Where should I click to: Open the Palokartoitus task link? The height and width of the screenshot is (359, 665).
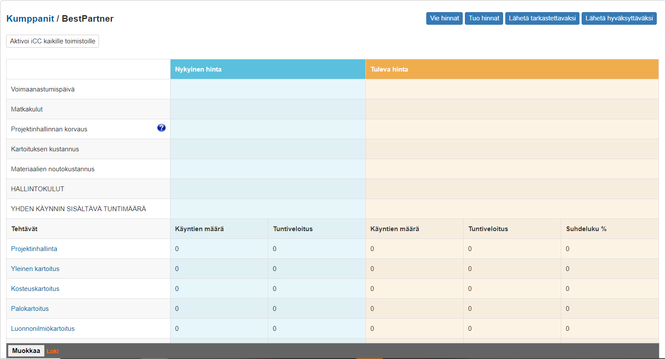[x=30, y=309]
